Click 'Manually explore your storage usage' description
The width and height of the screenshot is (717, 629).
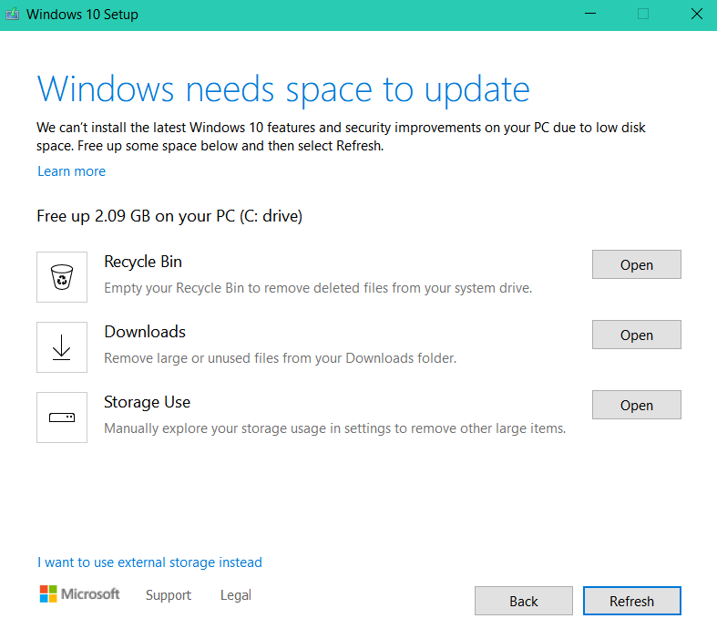click(x=335, y=428)
